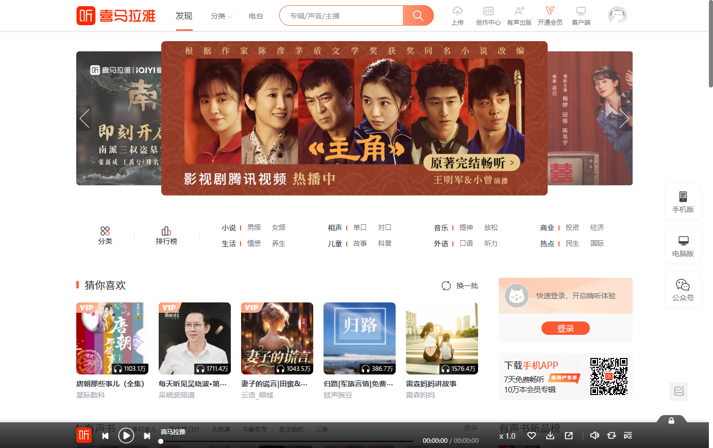This screenshot has width=713, height=448.
Task: Open the 唐朝那些事儿 album thumbnail
Action: (112, 338)
